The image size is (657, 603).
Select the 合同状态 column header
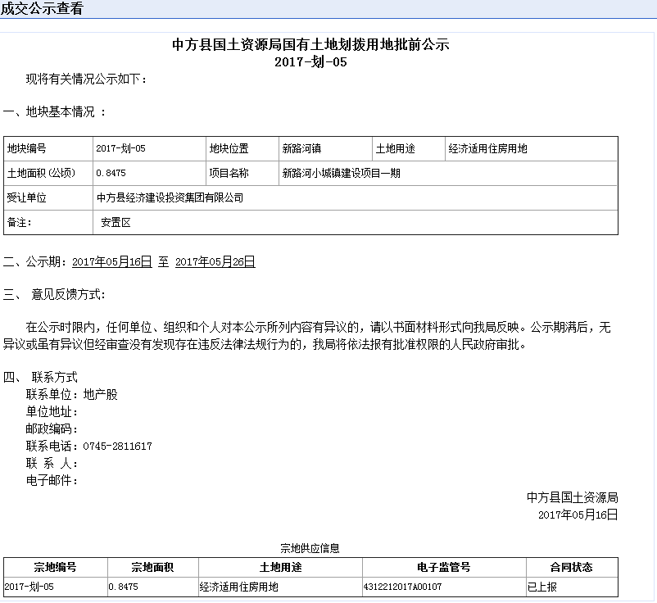point(571,567)
